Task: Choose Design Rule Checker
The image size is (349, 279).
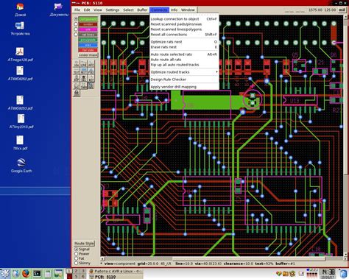Action: pyautogui.click(x=184, y=80)
